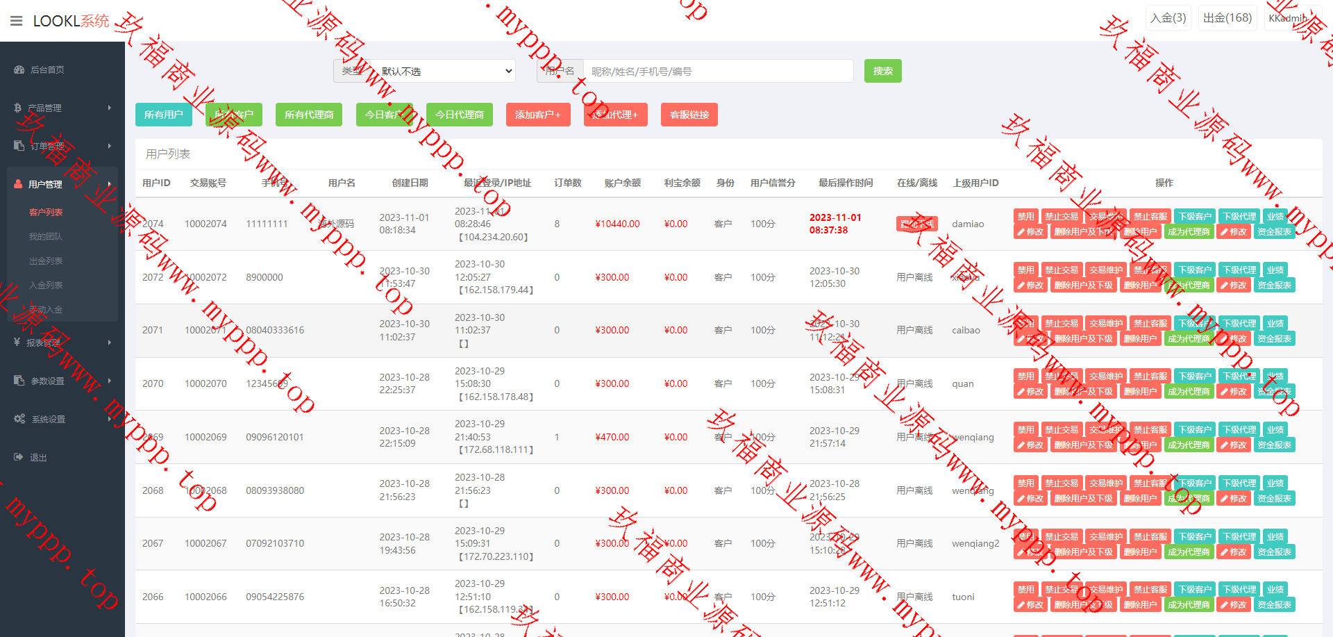1333x637 pixels.
Task: Click second 修改 pencil button in row 2074
Action: click(x=1234, y=232)
